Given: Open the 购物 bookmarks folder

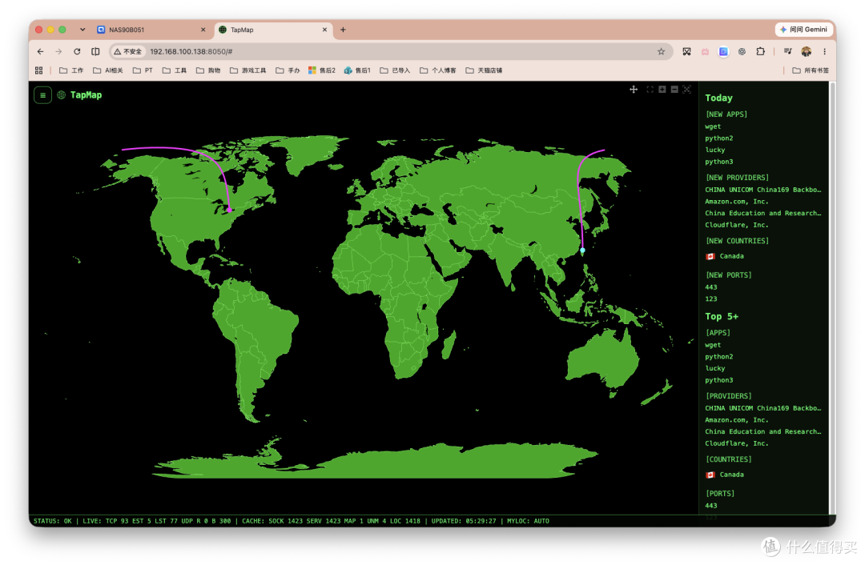Looking at the screenshot, I should [208, 70].
